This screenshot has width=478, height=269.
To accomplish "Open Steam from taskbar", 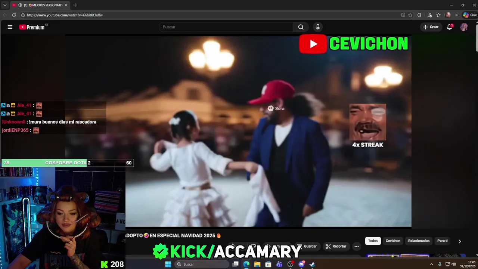I will (312, 264).
